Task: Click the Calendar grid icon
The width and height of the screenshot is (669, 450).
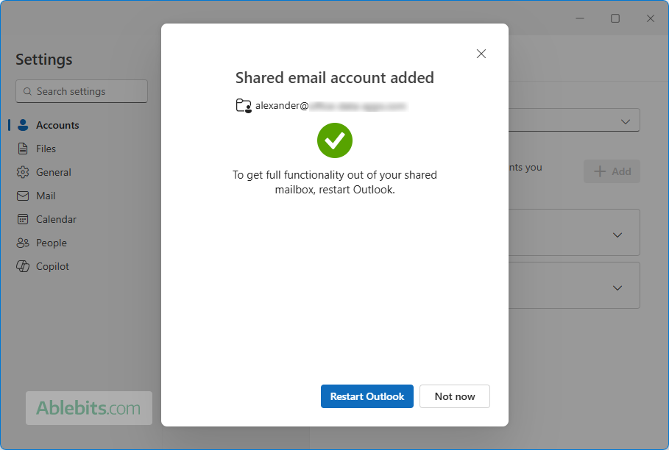Action: coord(23,219)
